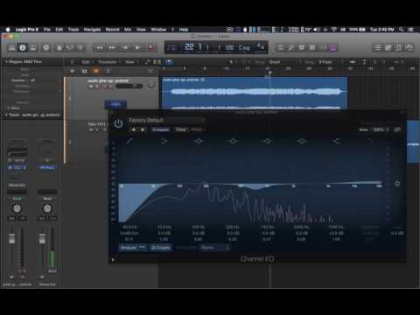Click Compare in the Channel EQ header
Screen dimensions: 420x315
click(161, 129)
